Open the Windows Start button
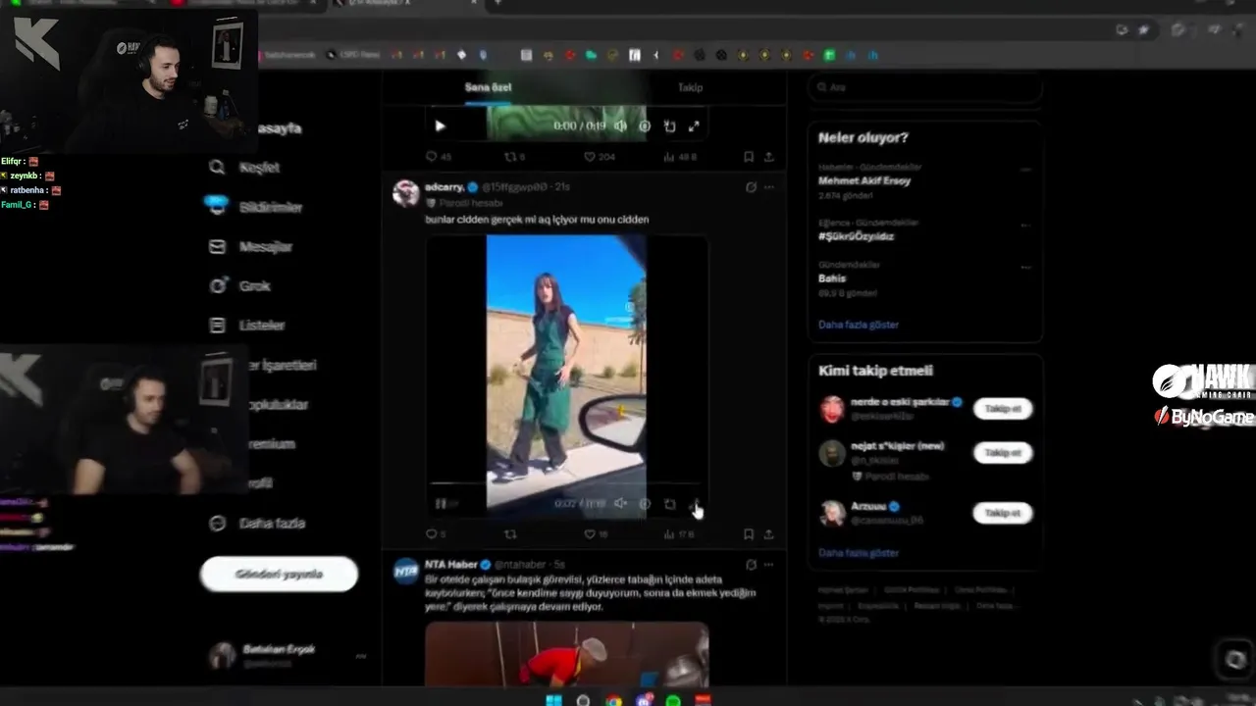This screenshot has height=706, width=1256. 553,700
